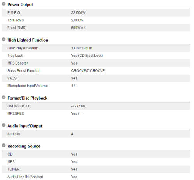The width and height of the screenshot is (194, 180).
Task: Click the High Lighted Function heading
Action: tap(28, 40)
